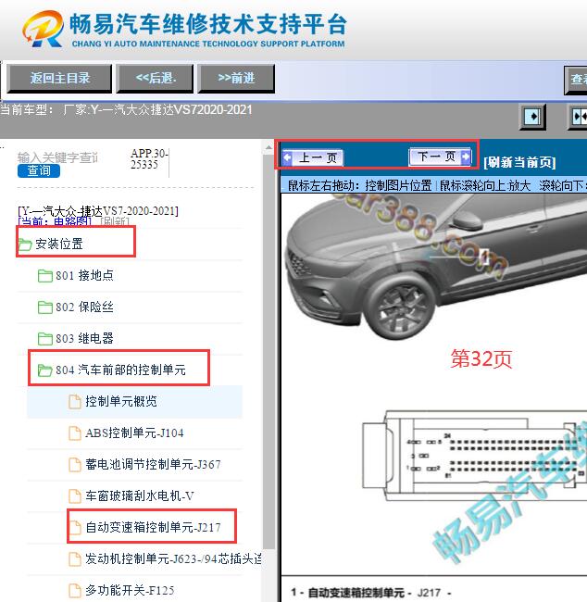
Task: Click the double-arrow collapse panel icon
Action: [578, 117]
